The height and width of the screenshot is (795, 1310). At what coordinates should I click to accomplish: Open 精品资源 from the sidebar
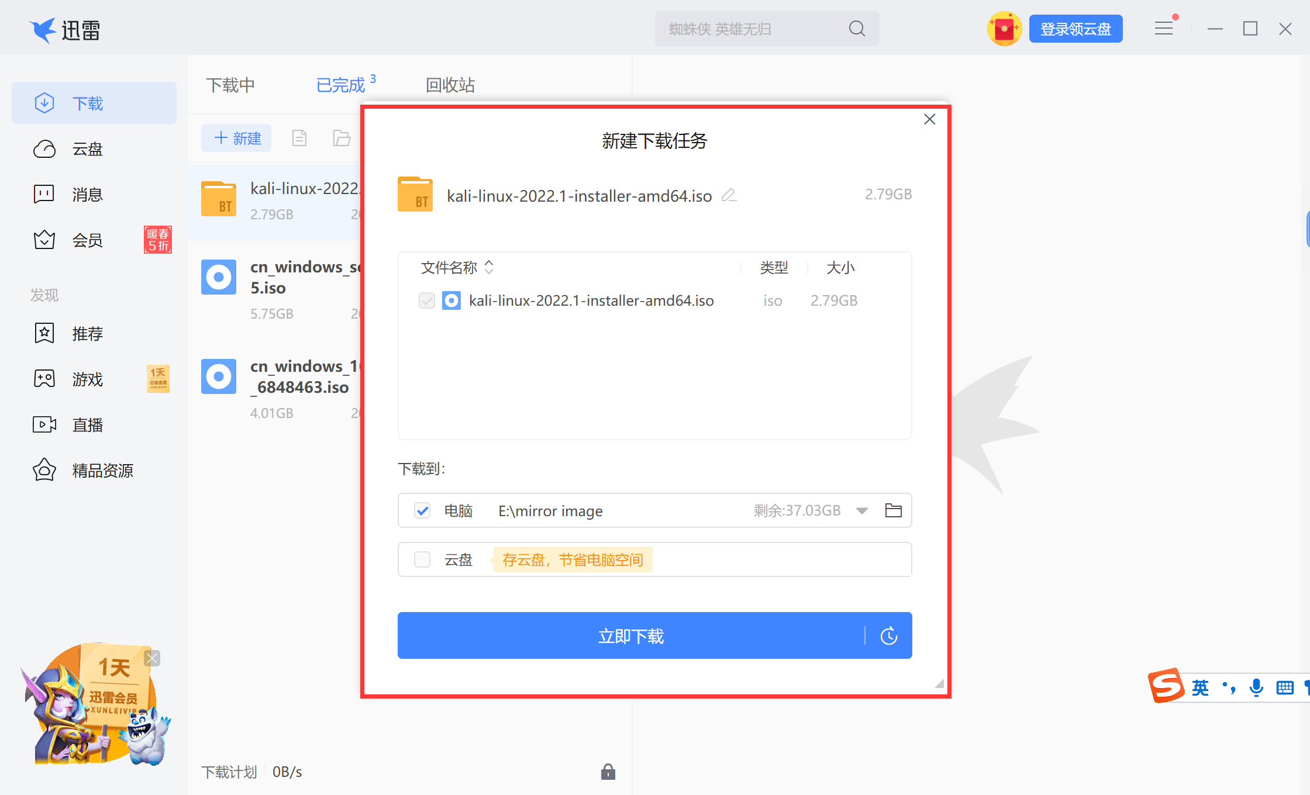pos(102,470)
